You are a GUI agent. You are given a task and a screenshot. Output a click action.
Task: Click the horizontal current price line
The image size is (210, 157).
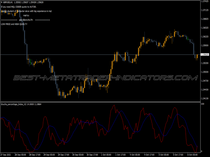[x=100, y=55]
